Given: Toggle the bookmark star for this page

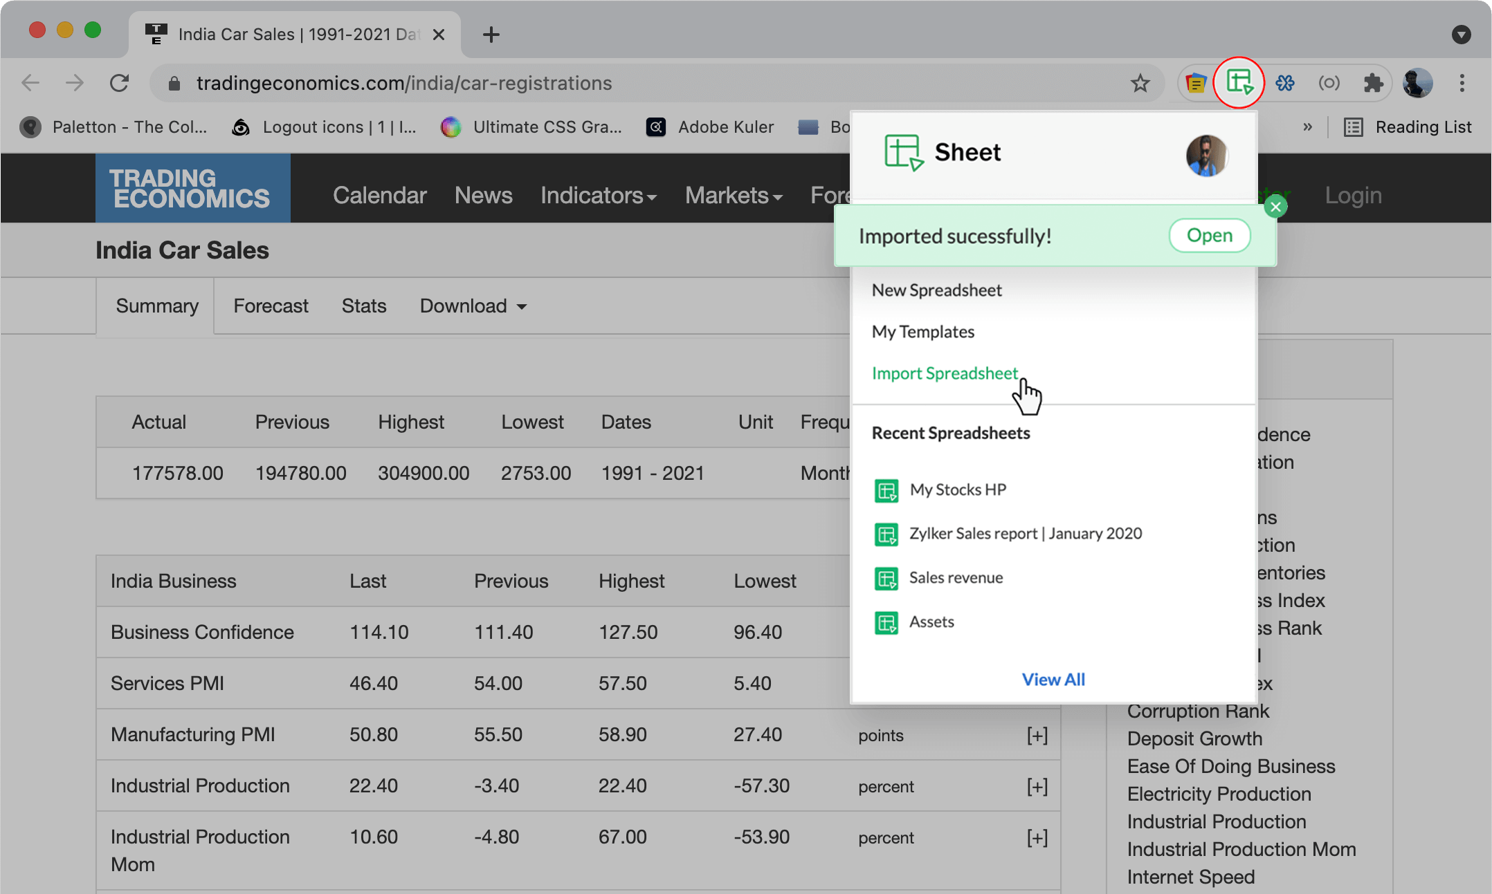Looking at the screenshot, I should 1139,83.
